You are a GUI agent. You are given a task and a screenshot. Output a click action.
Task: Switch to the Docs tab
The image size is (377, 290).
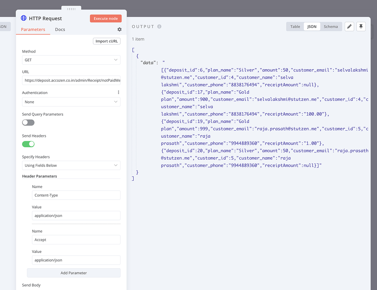pos(60,29)
